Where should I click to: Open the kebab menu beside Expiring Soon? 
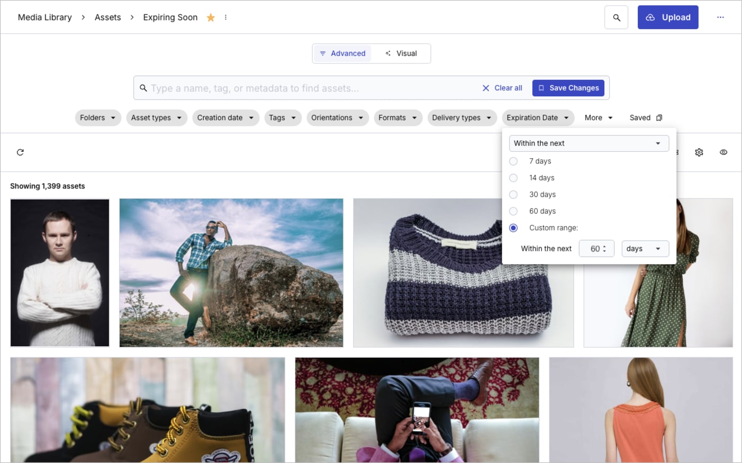225,17
